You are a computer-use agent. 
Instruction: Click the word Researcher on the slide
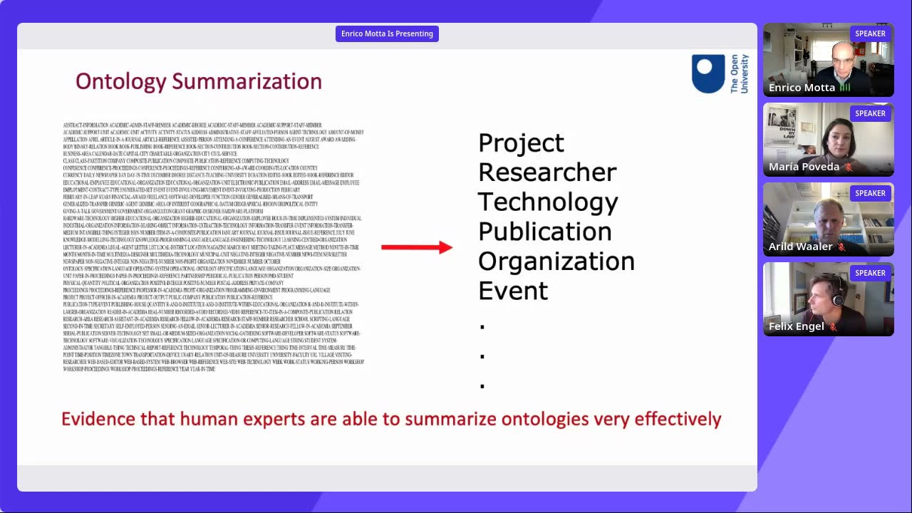(x=547, y=172)
